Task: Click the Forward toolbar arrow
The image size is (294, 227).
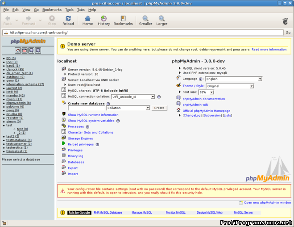Action: tap(29, 18)
